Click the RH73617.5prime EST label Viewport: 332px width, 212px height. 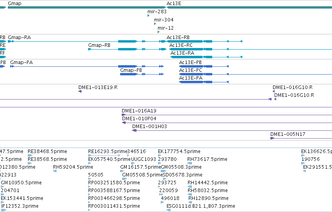pyautogui.click(x=207, y=159)
